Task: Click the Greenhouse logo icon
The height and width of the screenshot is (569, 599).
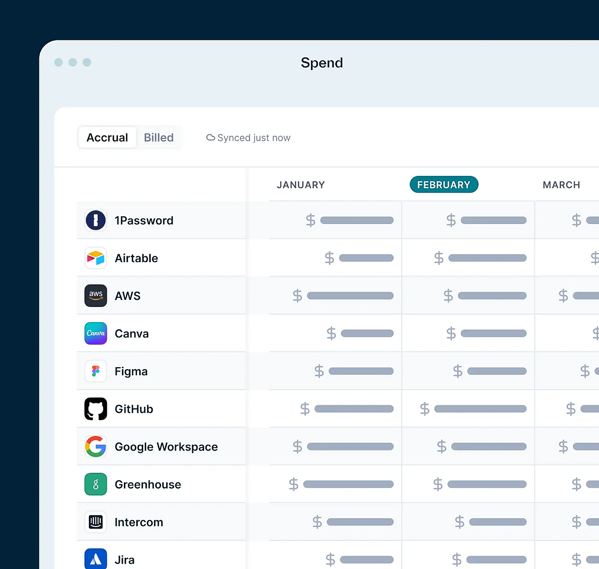Action: pyautogui.click(x=96, y=484)
